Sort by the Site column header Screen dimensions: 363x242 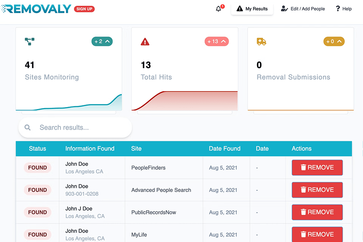(x=137, y=149)
